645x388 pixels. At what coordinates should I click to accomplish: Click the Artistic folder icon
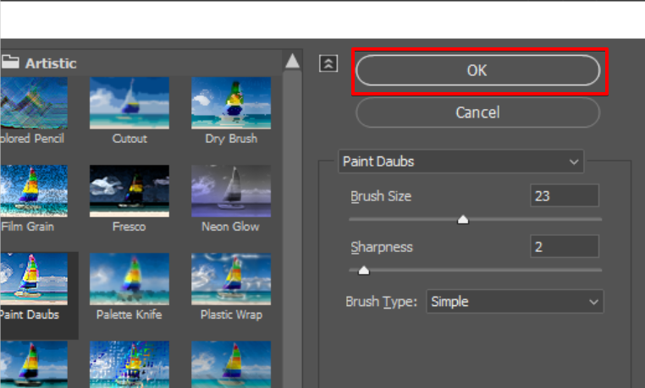pos(10,62)
